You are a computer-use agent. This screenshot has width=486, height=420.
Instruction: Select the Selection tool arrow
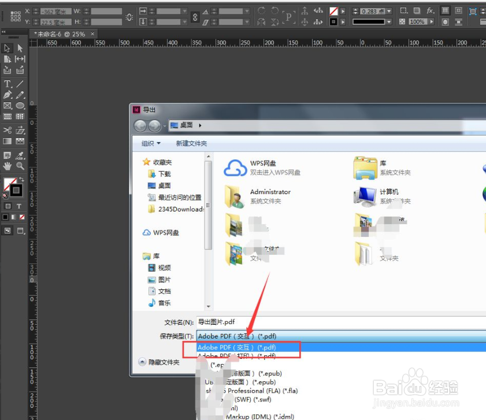click(x=7, y=48)
